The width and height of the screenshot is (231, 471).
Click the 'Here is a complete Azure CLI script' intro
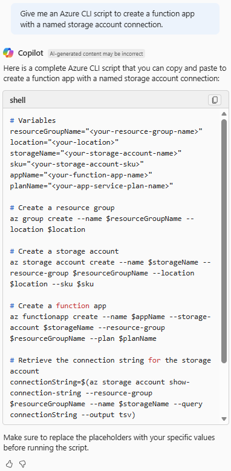click(x=115, y=73)
